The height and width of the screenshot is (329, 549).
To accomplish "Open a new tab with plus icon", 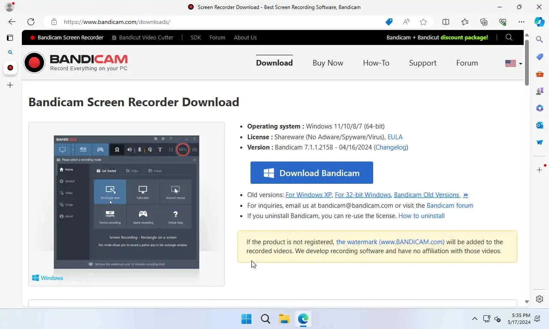I will (x=10, y=85).
